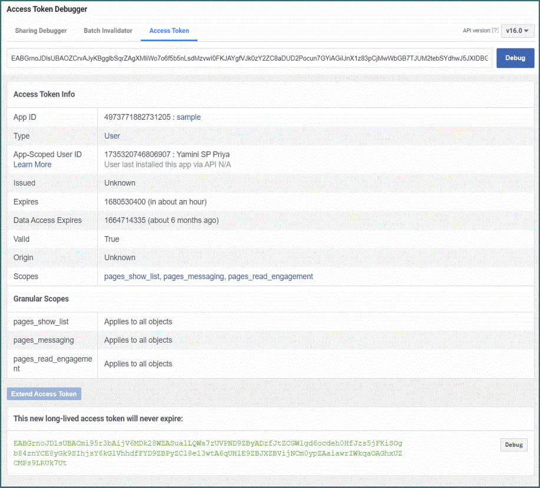This screenshot has height=488, width=540.
Task: Click the App ID value 4973771882731205
Action: point(137,117)
